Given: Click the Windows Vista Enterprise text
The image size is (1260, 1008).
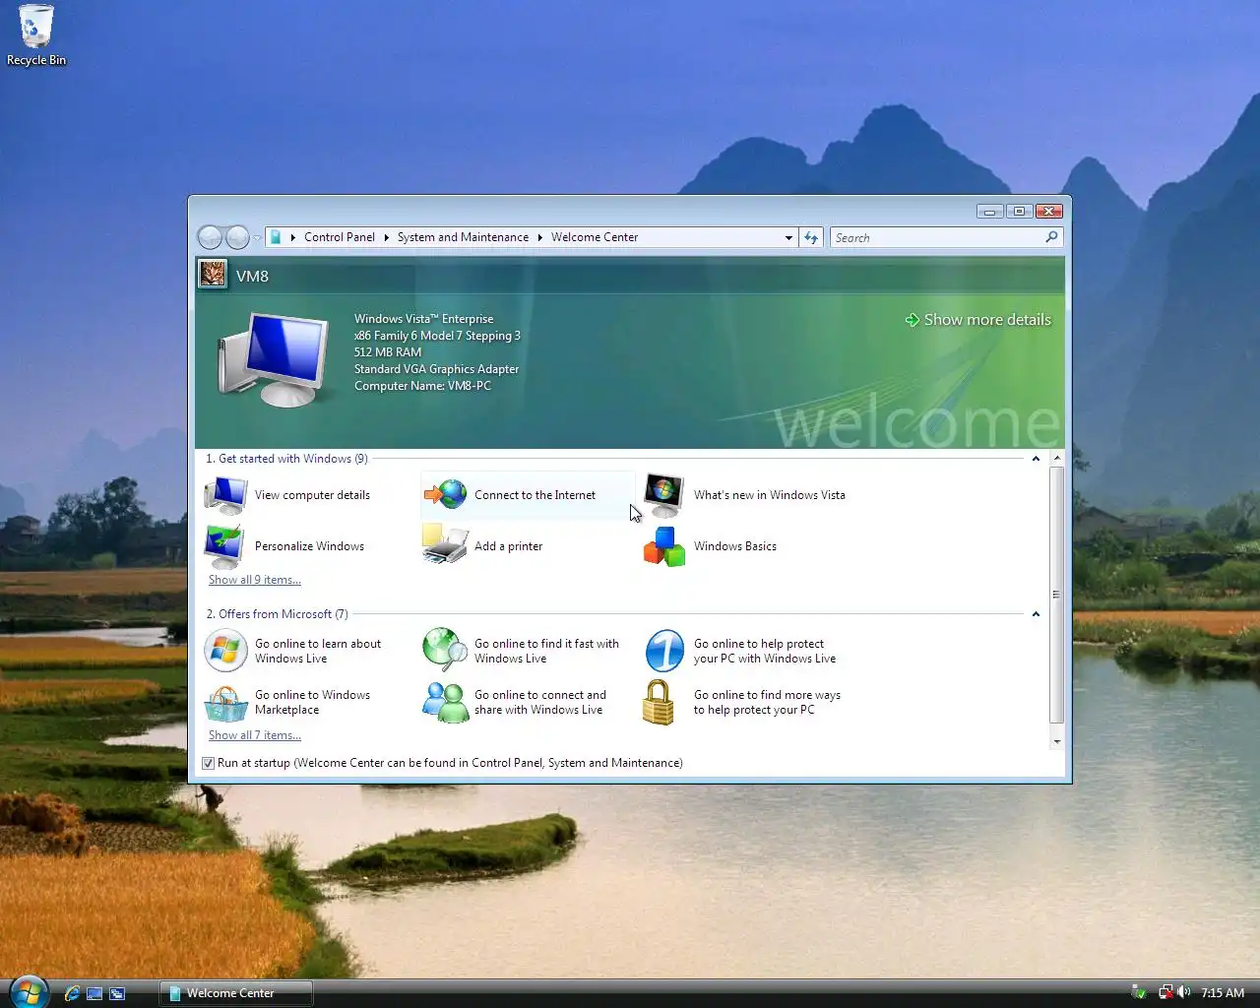Looking at the screenshot, I should pos(423,319).
